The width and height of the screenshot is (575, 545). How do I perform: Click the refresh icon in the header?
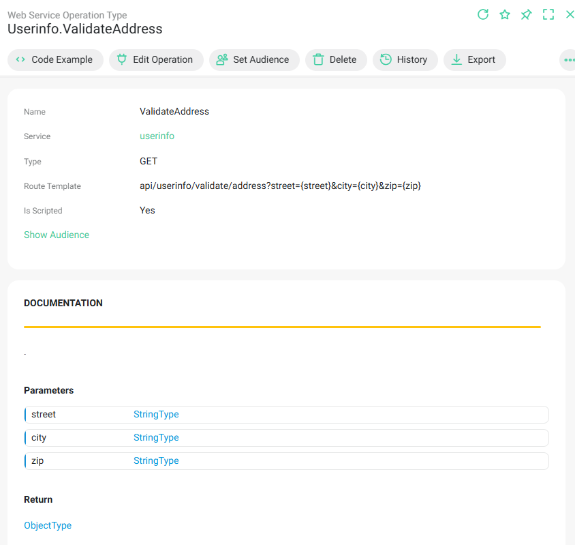pos(483,14)
